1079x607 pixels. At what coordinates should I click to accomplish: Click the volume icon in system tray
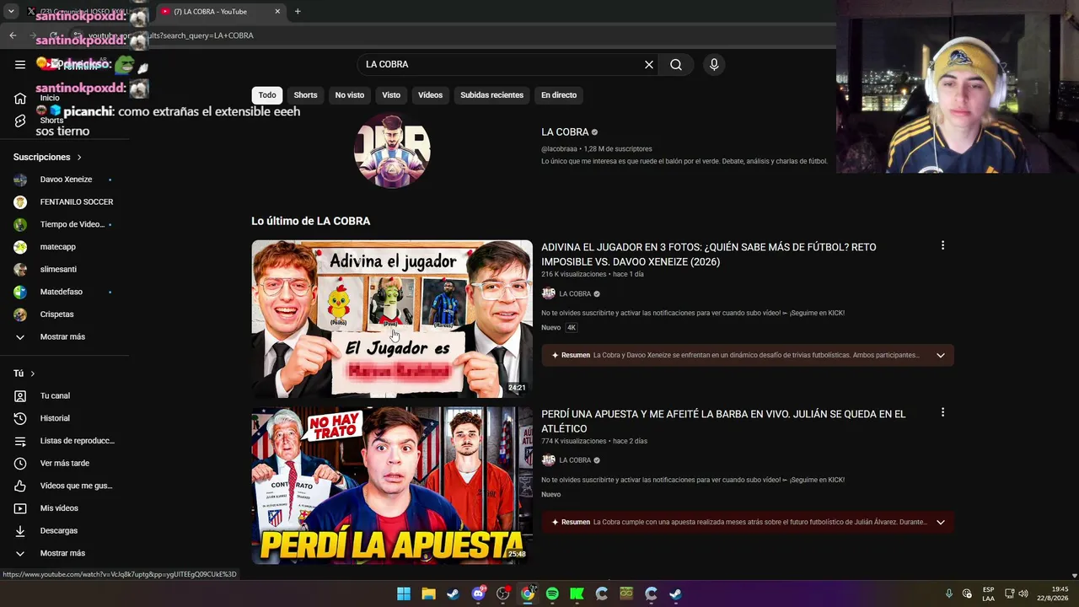[1023, 594]
